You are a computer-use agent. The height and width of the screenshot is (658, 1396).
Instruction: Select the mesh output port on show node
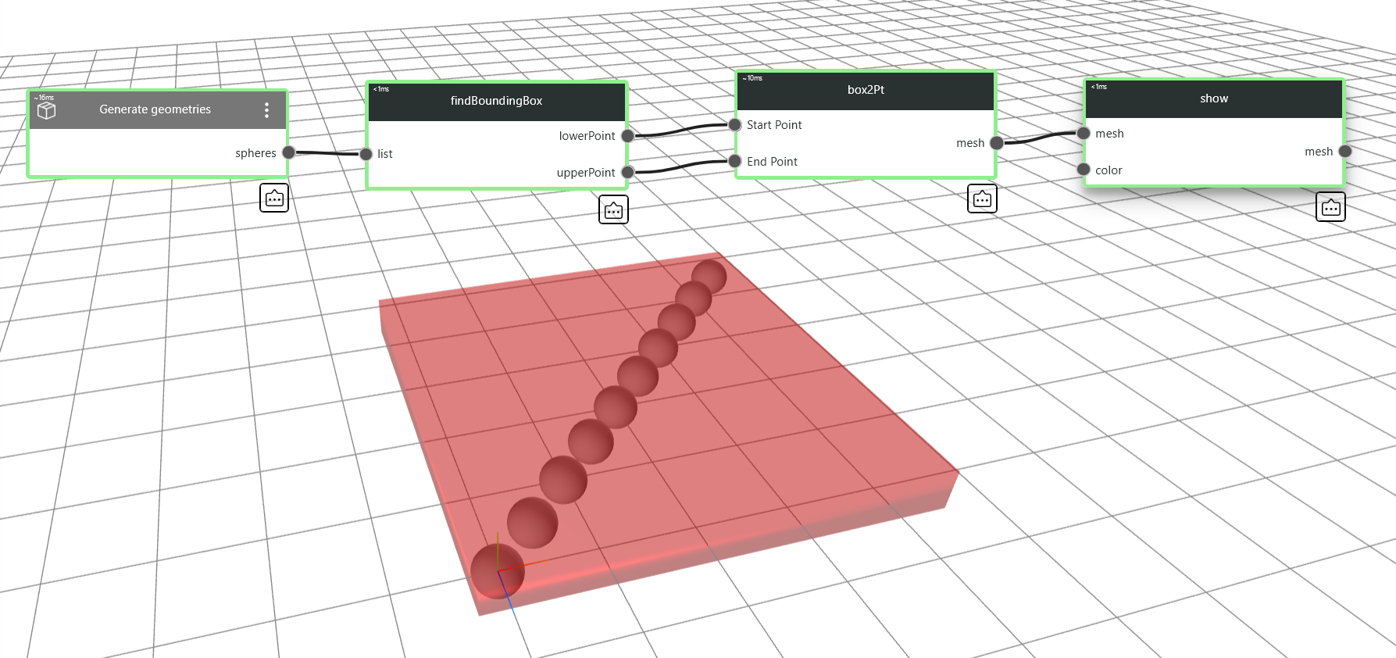pos(1345,152)
